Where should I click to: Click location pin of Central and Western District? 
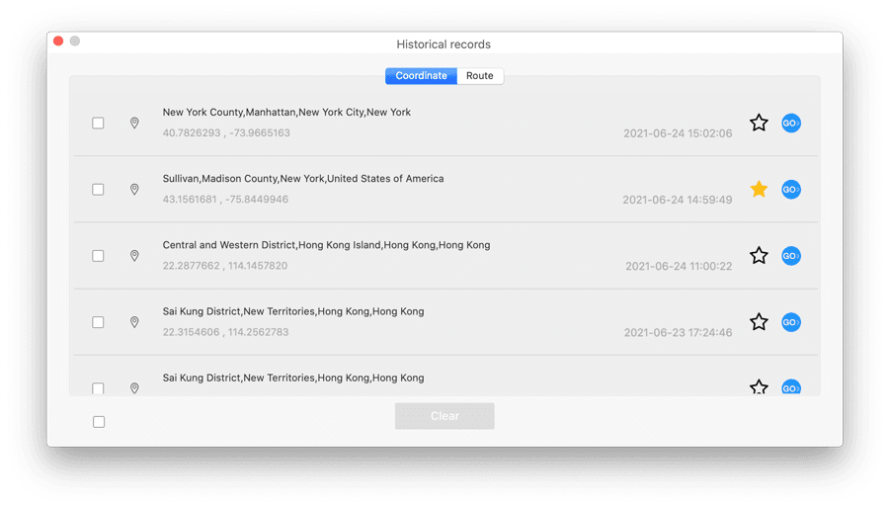[134, 255]
